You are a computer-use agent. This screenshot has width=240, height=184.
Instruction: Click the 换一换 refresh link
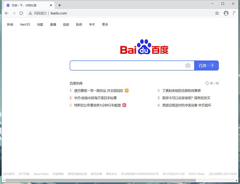tap(214, 83)
